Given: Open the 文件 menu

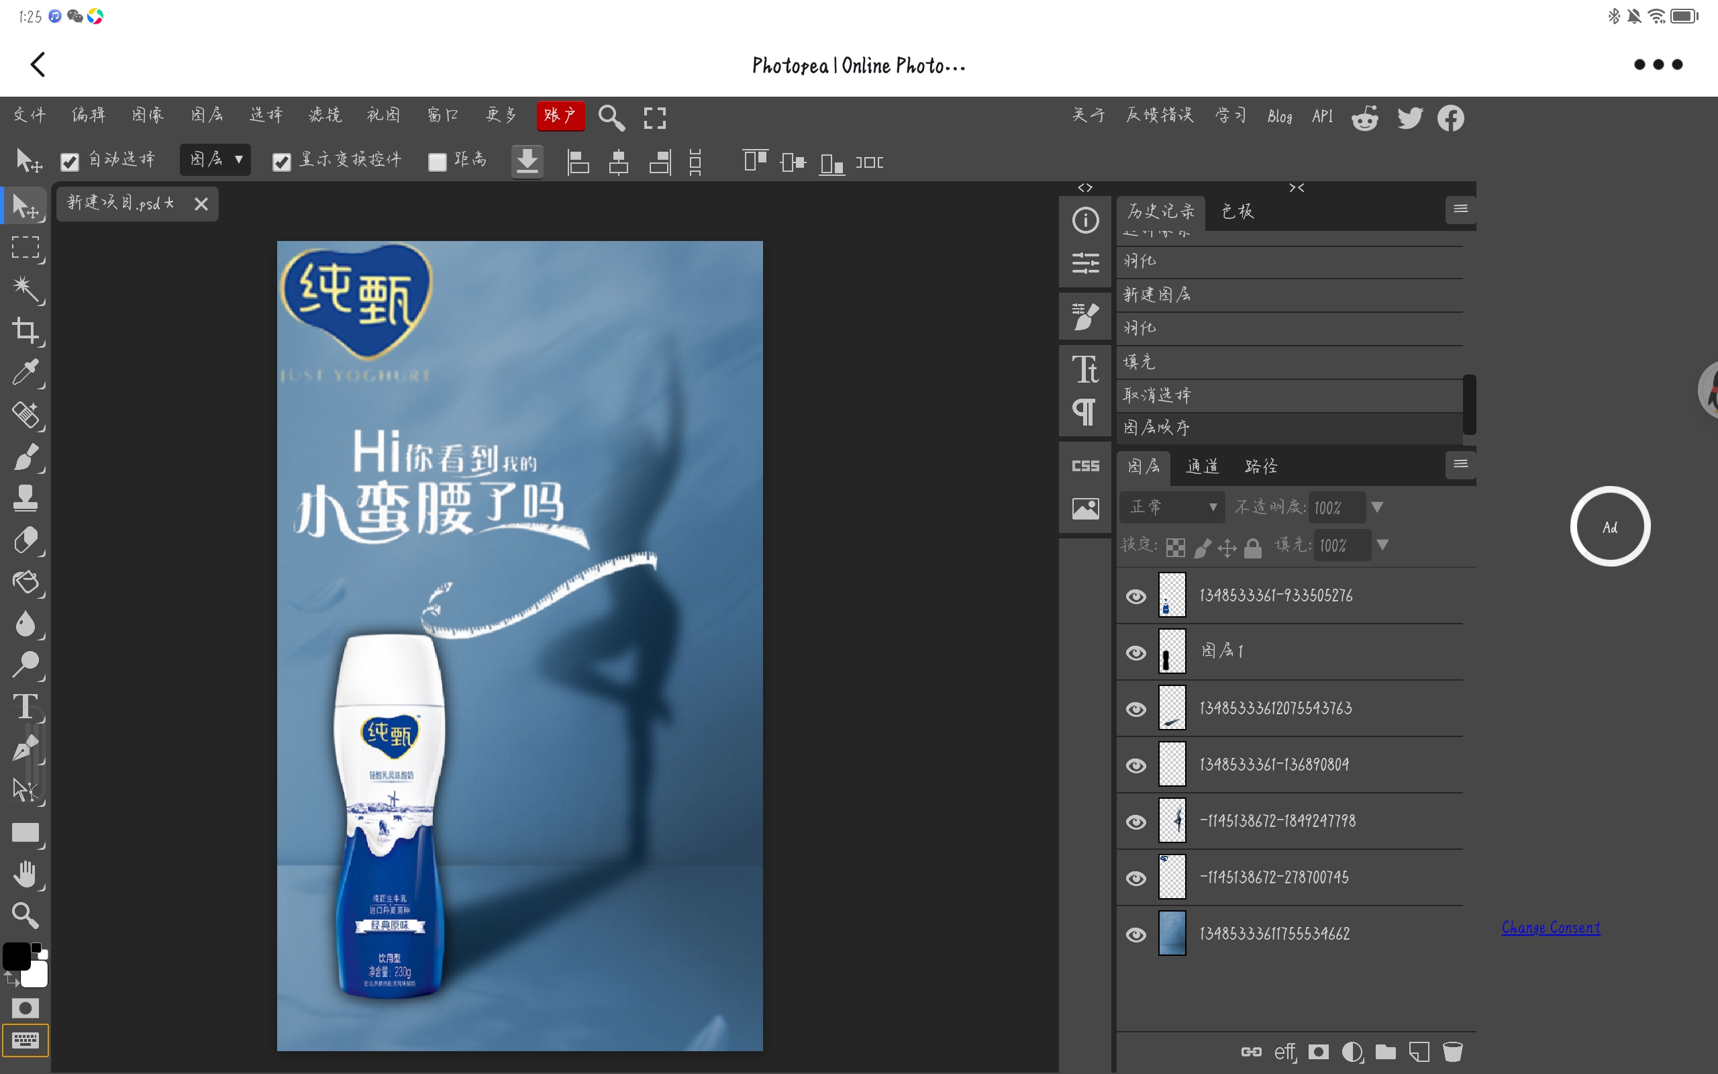Looking at the screenshot, I should 30,115.
